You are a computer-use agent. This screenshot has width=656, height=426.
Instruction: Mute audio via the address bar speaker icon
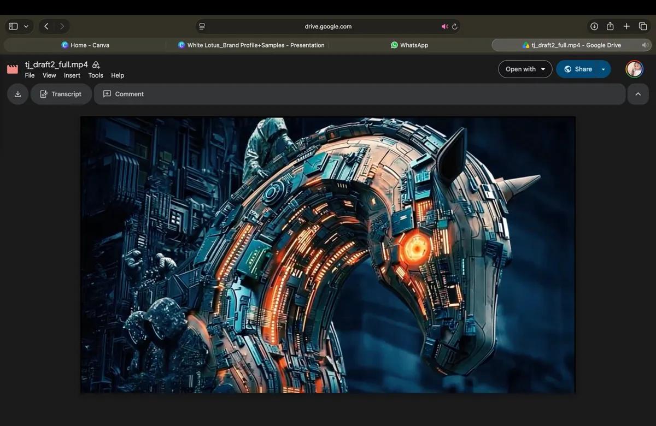tap(444, 26)
